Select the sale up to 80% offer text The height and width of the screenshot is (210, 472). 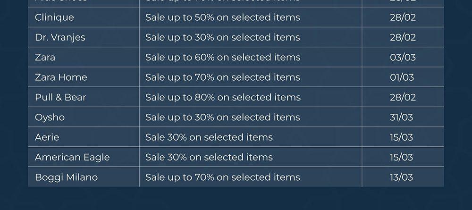(222, 97)
